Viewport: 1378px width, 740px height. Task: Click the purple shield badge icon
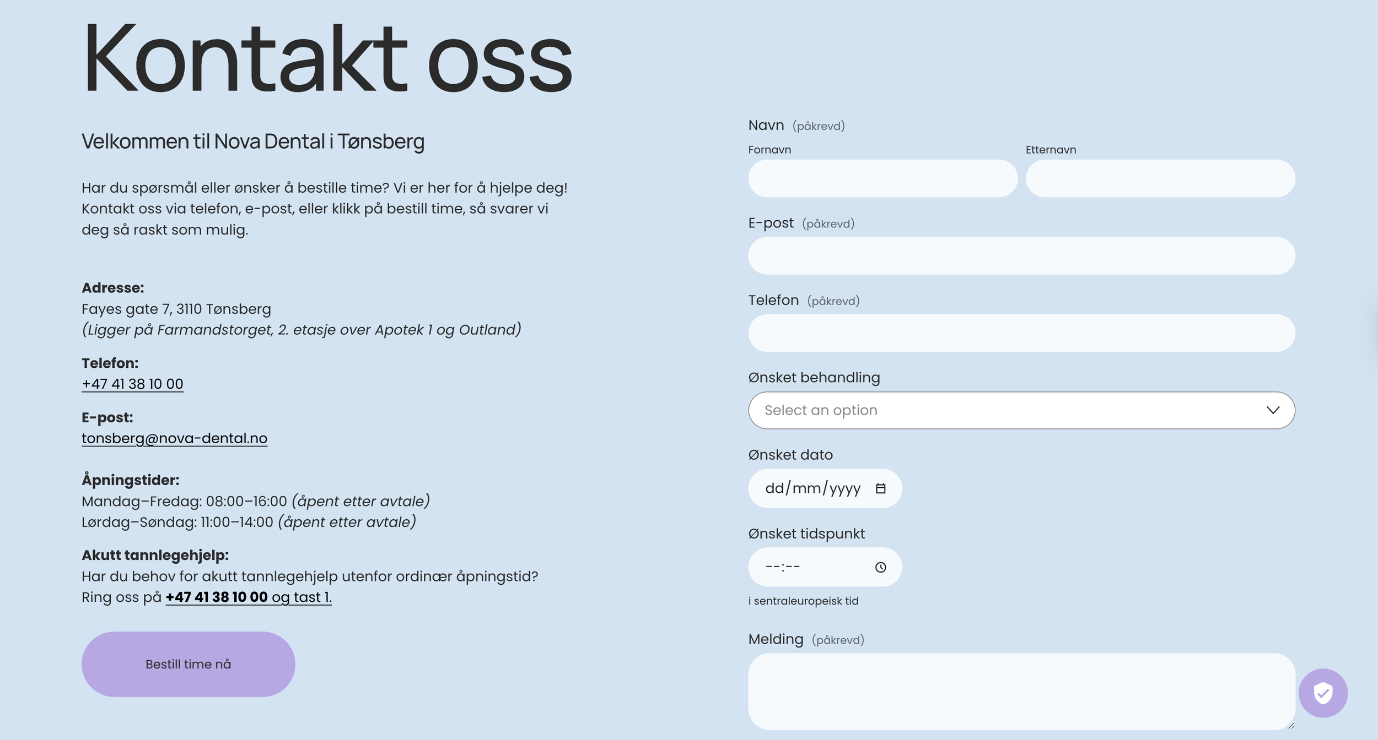[1322, 693]
